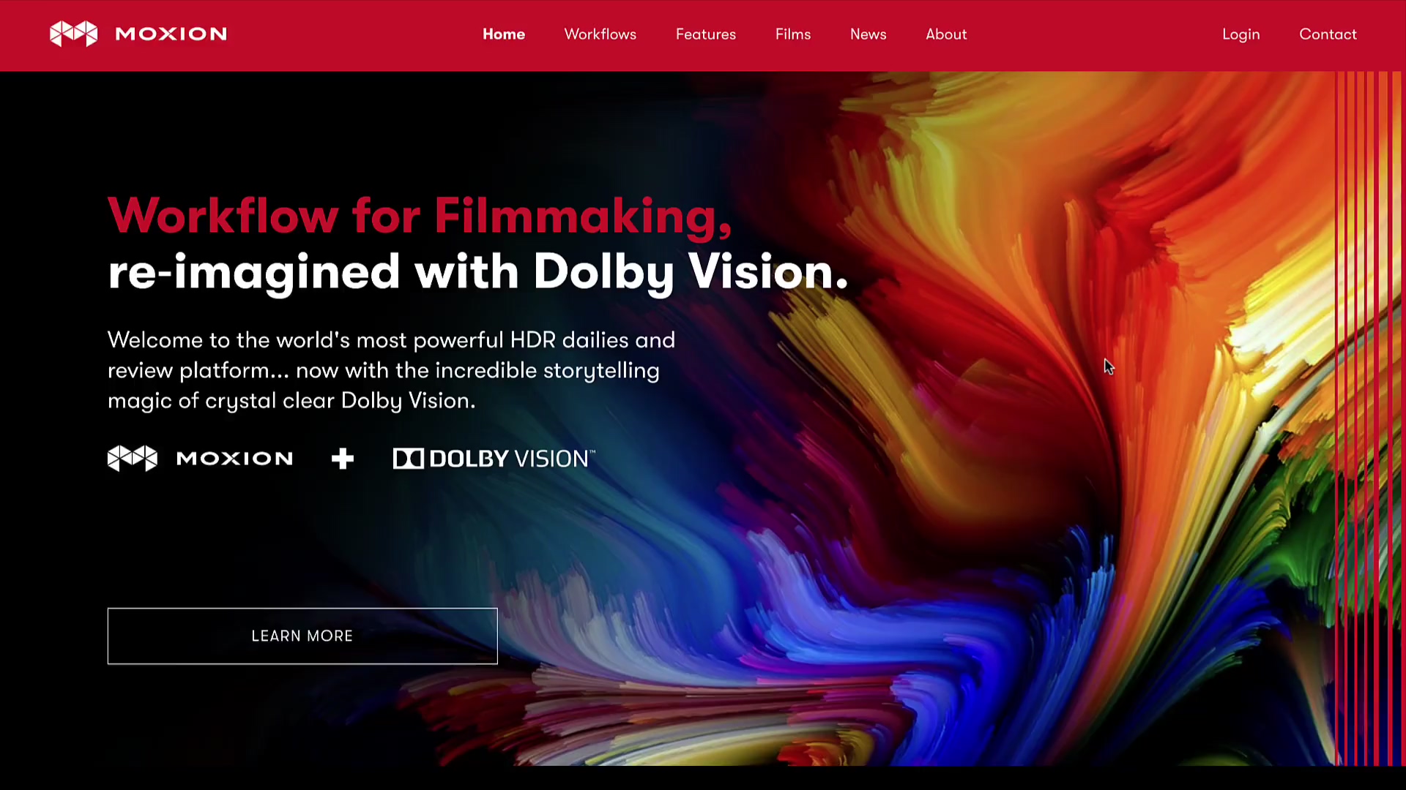Click the DOLBY VISION logo text

click(x=512, y=459)
